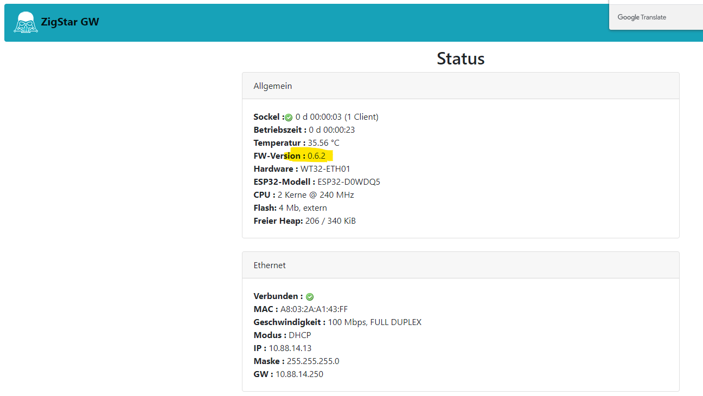Select the Modus value DHCP
The width and height of the screenshot is (703, 396).
(300, 335)
